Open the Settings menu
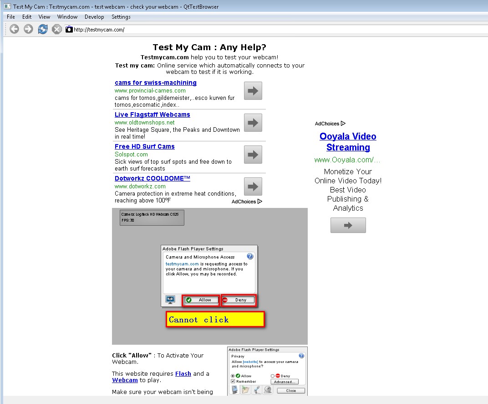The width and height of the screenshot is (488, 404). (121, 17)
